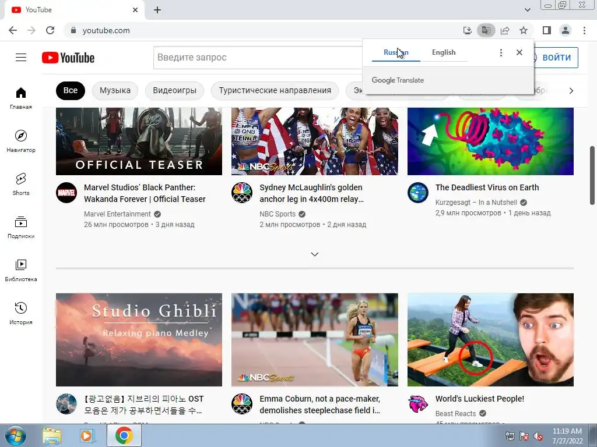The width and height of the screenshot is (597, 447).
Task: Click the youtube.com address bar
Action: click(263, 30)
